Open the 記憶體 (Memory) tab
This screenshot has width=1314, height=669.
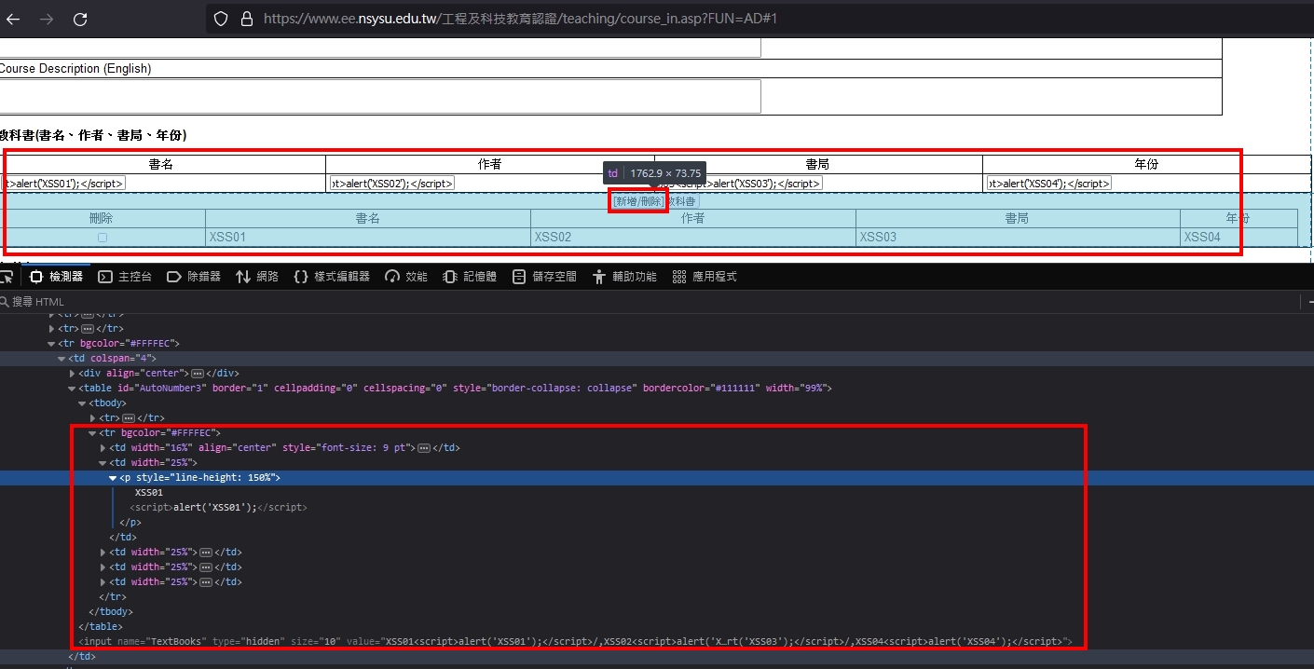470,277
